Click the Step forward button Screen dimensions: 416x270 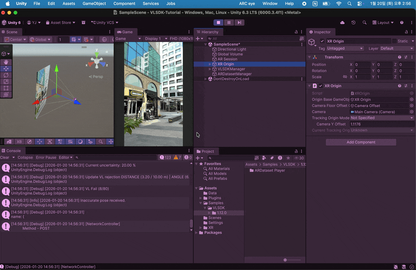pyautogui.click(x=239, y=23)
